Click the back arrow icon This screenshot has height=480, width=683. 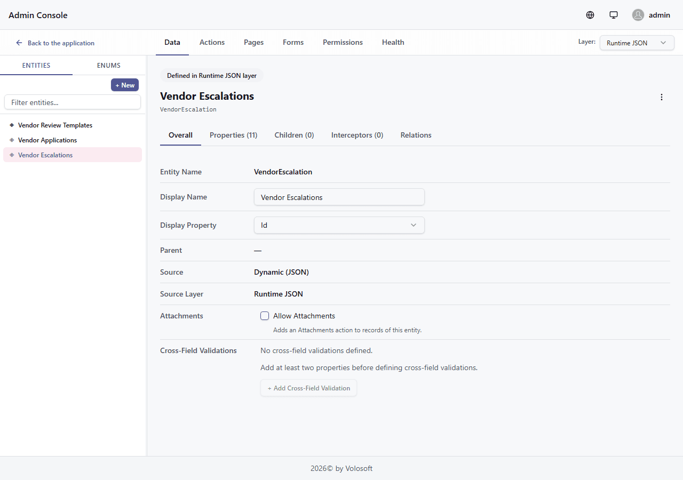tap(19, 43)
